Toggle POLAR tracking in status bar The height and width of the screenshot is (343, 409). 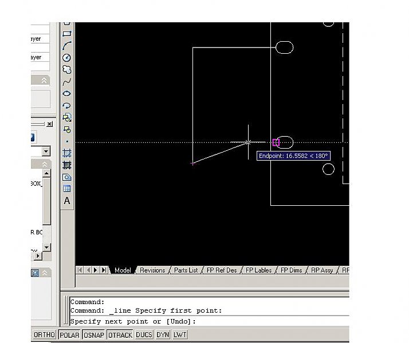pyautogui.click(x=69, y=335)
